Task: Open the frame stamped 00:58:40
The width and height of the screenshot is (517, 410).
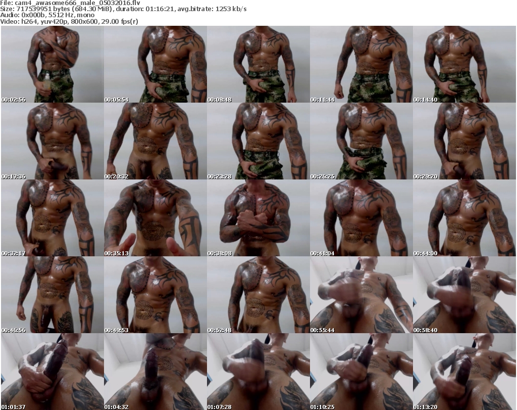Action: click(464, 295)
